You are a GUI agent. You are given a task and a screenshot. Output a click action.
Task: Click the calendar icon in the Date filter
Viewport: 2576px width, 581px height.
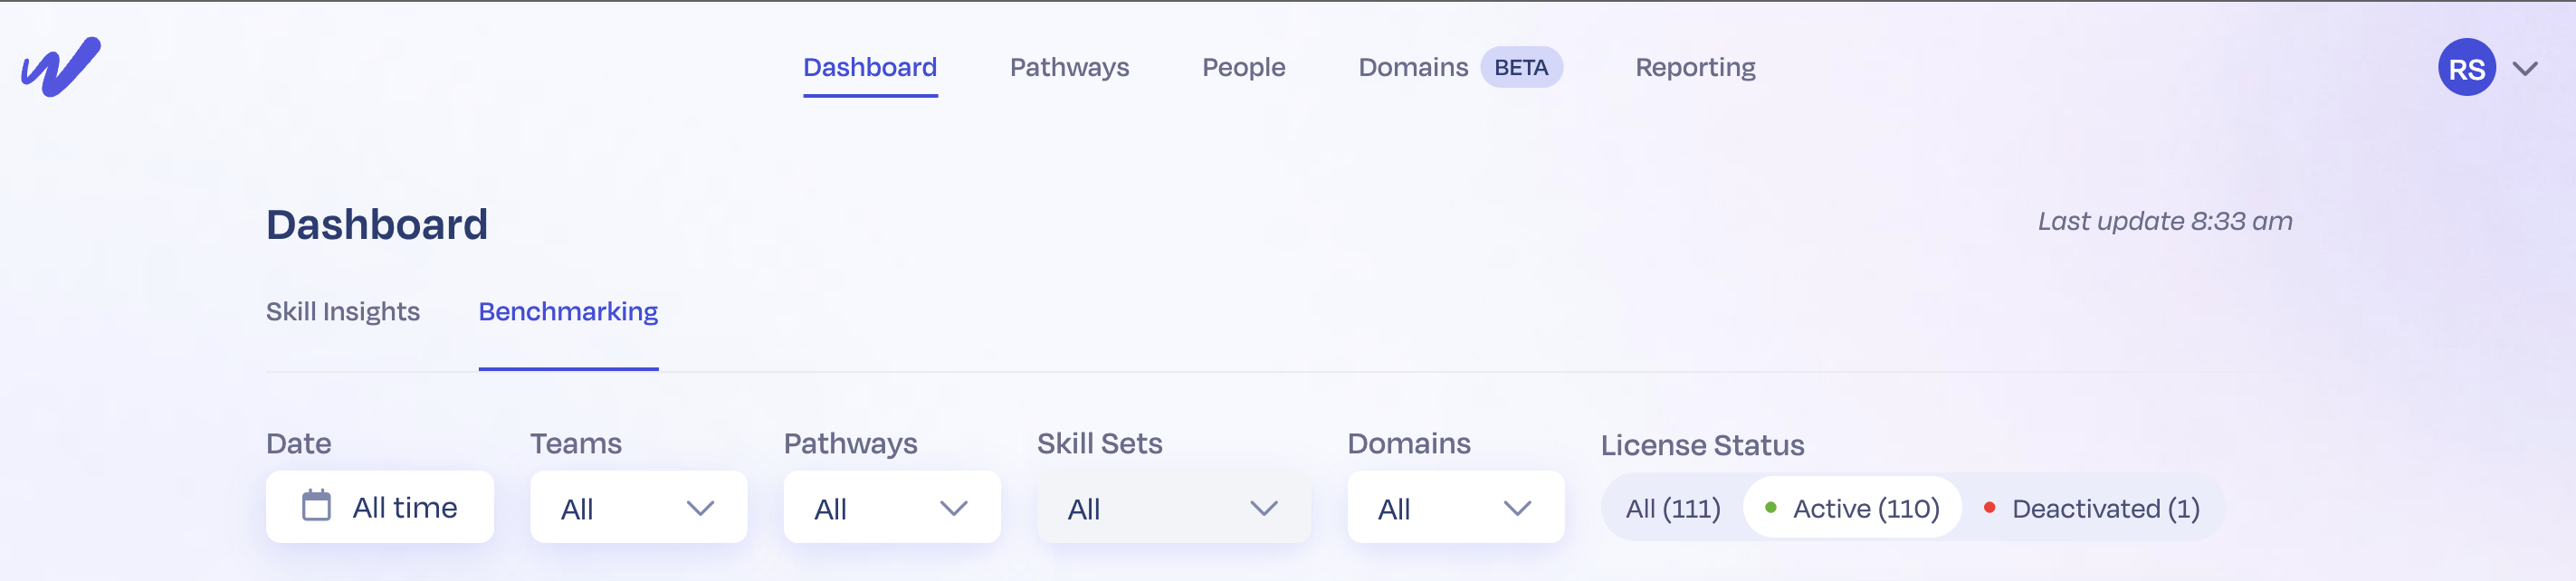click(x=318, y=506)
